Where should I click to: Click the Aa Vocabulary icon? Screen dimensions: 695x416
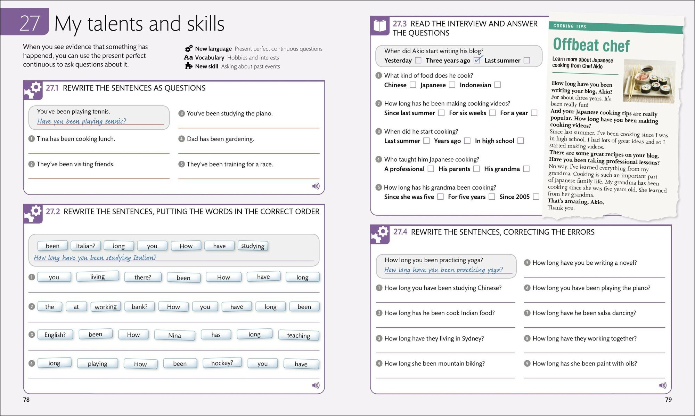coord(188,57)
